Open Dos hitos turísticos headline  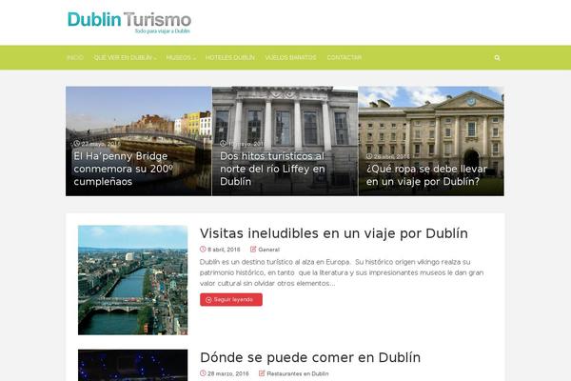click(x=272, y=169)
